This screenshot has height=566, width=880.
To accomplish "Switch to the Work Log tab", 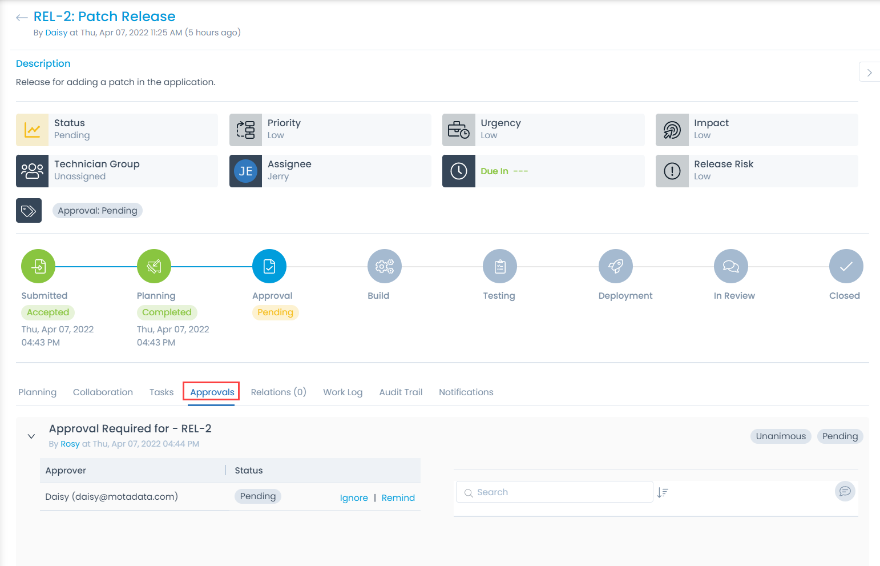I will click(343, 392).
